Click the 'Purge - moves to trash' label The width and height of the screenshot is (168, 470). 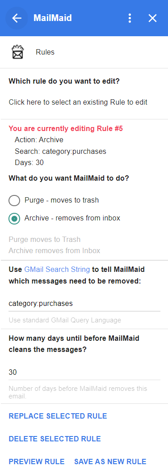(x=62, y=200)
